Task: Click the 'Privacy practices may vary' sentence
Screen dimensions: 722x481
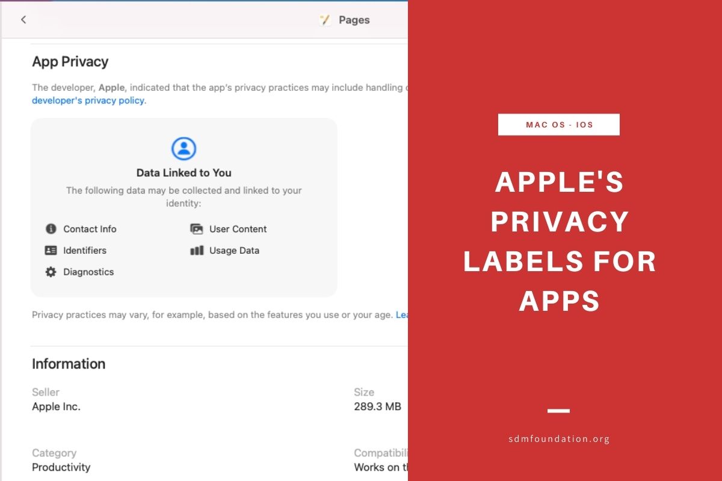Action: 212,314
